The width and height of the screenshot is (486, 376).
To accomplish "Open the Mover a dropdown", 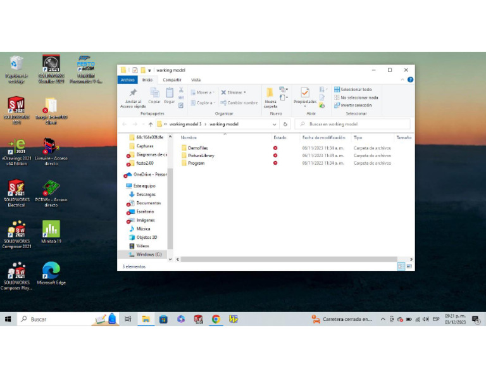I will pyautogui.click(x=204, y=92).
